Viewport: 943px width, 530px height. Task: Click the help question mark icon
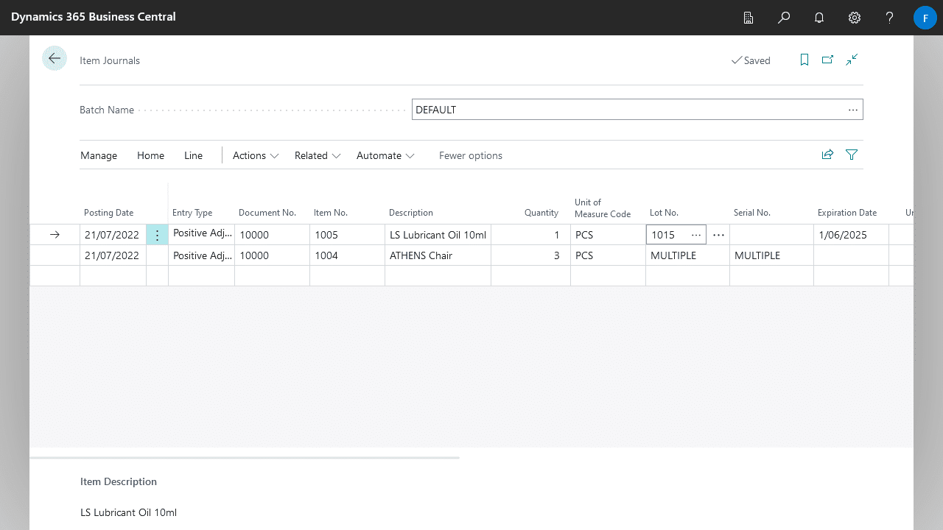pos(889,18)
